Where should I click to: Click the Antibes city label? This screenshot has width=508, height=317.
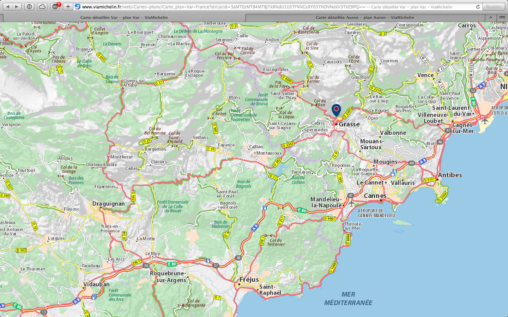450,175
